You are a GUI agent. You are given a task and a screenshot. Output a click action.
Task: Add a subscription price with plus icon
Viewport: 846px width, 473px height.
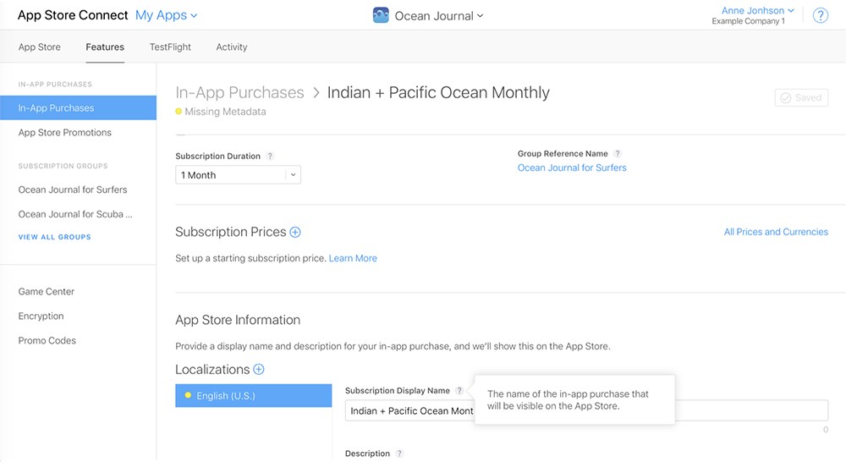[x=295, y=232]
